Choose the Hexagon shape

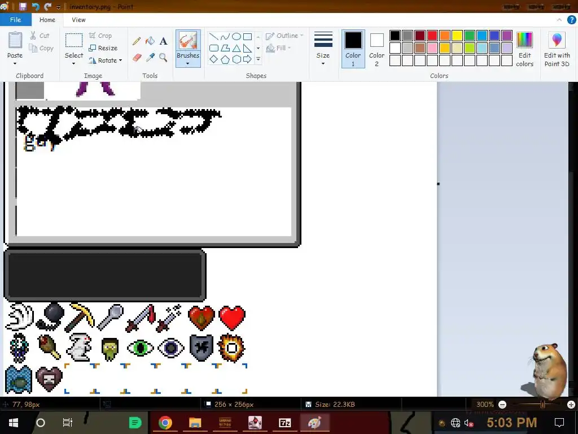click(237, 59)
